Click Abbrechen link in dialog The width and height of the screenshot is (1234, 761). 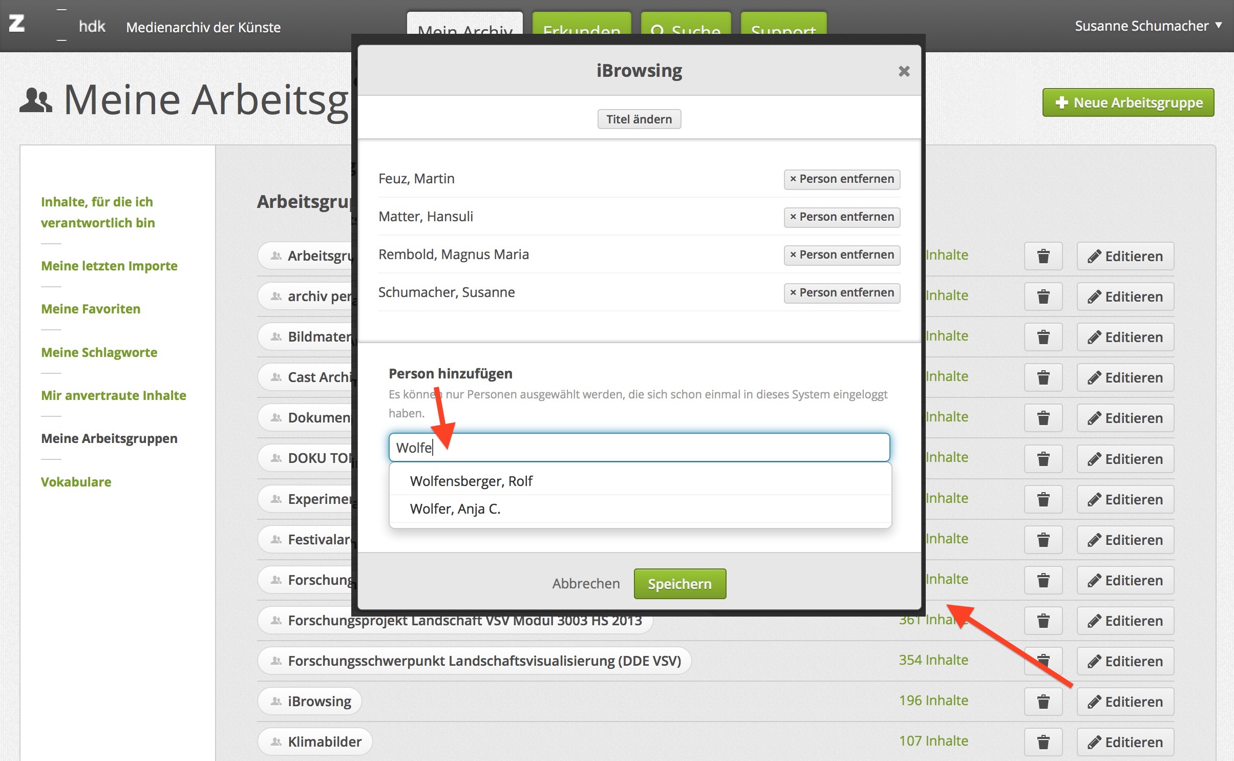[x=586, y=584]
